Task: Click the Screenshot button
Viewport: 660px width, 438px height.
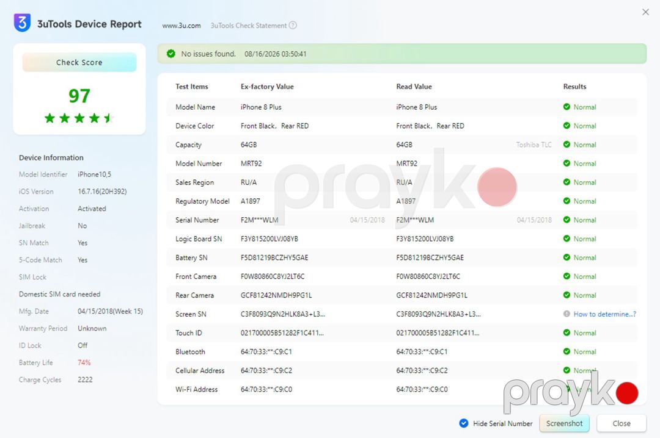Action: click(x=565, y=423)
